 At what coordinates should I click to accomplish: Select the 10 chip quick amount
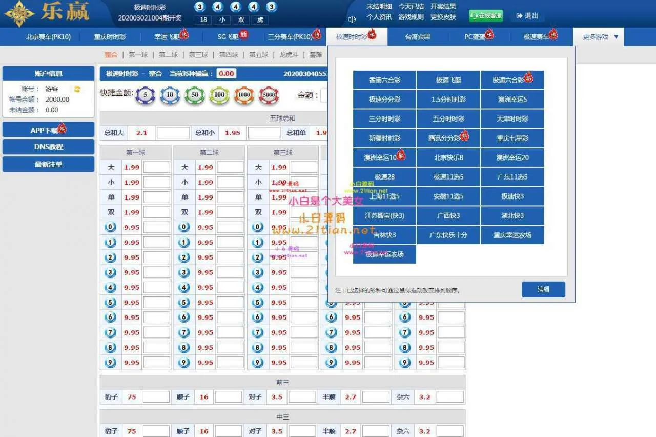170,95
